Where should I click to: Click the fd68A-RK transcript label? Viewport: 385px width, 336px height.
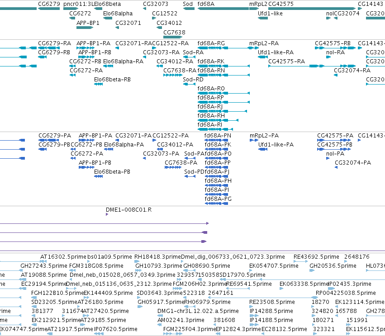coord(211,62)
